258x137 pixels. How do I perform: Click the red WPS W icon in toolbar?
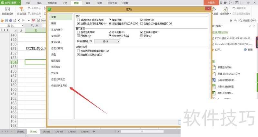click(34, 20)
